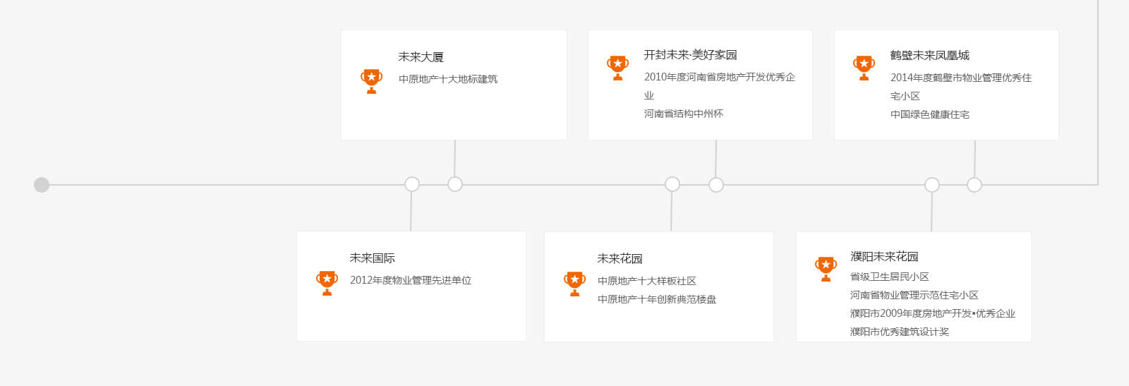Select timeline node linked to 未来花园 card
The width and height of the screenshot is (1129, 386).
point(672,184)
